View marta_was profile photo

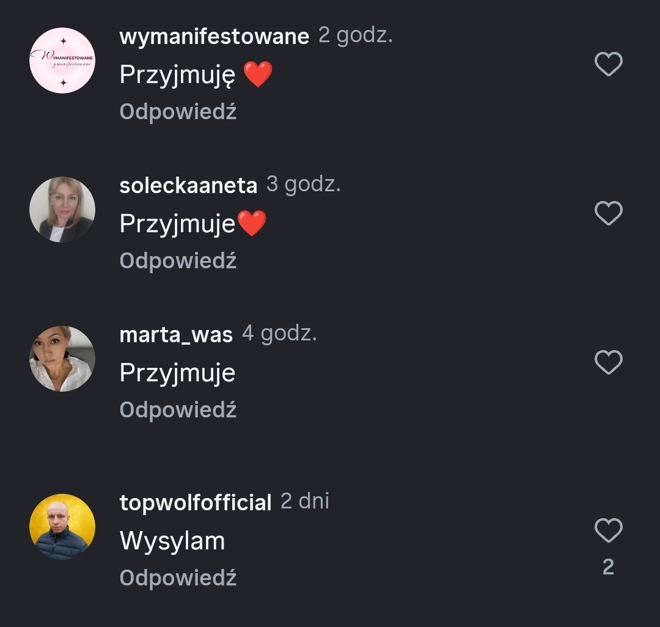point(62,359)
